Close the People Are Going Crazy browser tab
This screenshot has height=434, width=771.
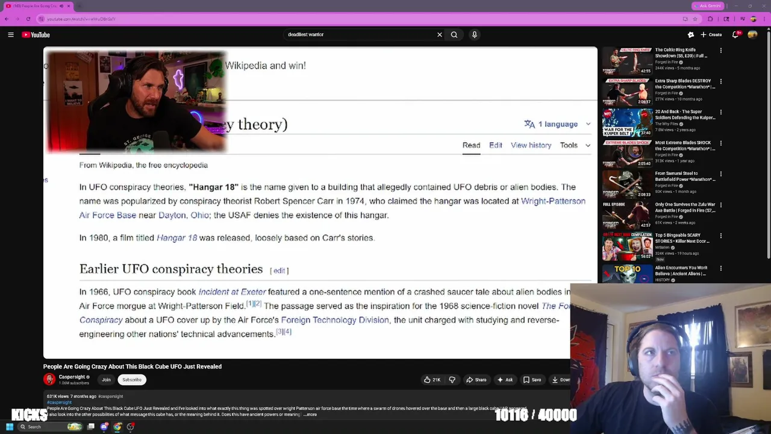tap(69, 6)
